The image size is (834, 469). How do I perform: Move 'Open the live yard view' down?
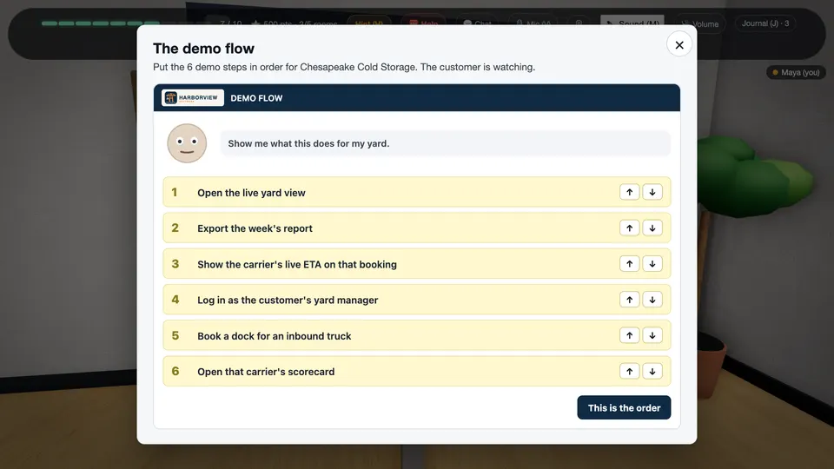click(652, 192)
